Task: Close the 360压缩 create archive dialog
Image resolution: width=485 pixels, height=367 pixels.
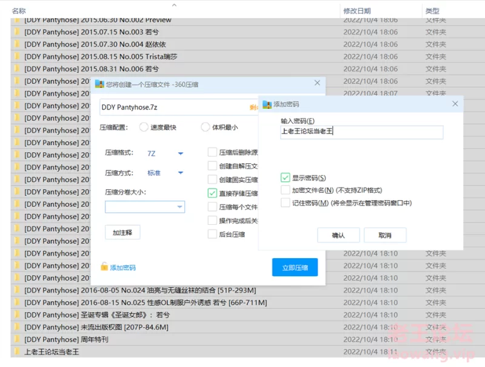Action: [317, 83]
